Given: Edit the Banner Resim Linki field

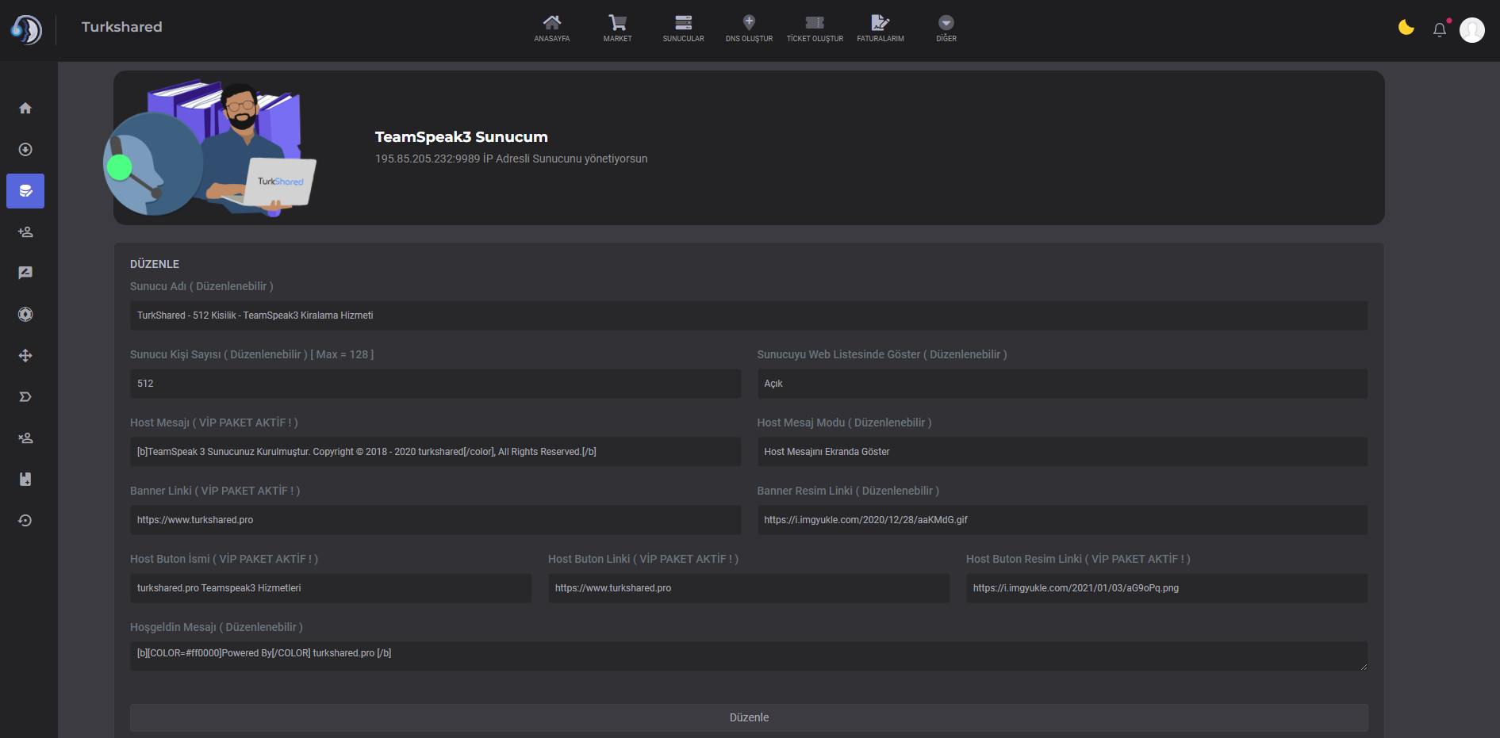Looking at the screenshot, I should click(1062, 520).
